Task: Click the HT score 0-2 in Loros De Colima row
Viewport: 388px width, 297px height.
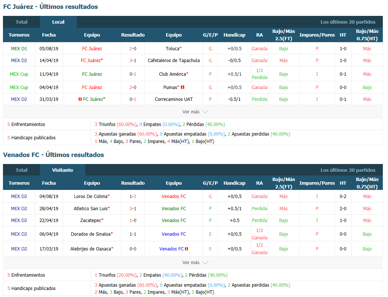Action: pyautogui.click(x=343, y=197)
